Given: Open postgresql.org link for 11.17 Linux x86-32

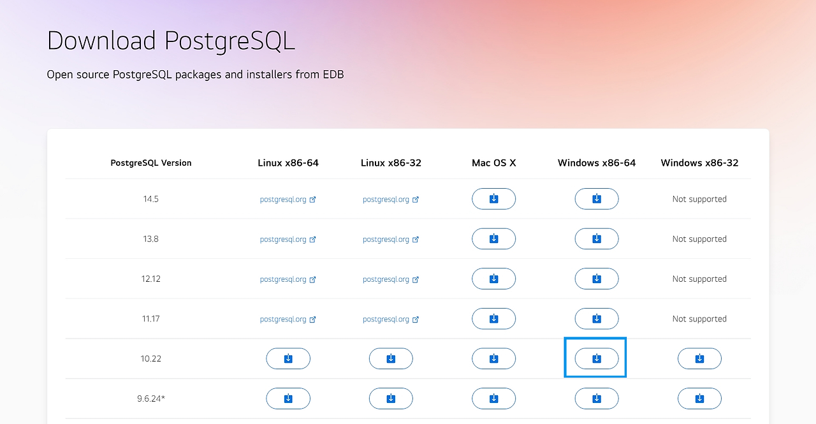Looking at the screenshot, I should click(x=391, y=319).
